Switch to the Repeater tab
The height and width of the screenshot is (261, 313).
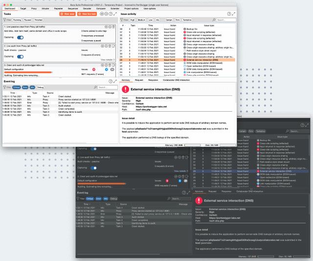[59, 9]
